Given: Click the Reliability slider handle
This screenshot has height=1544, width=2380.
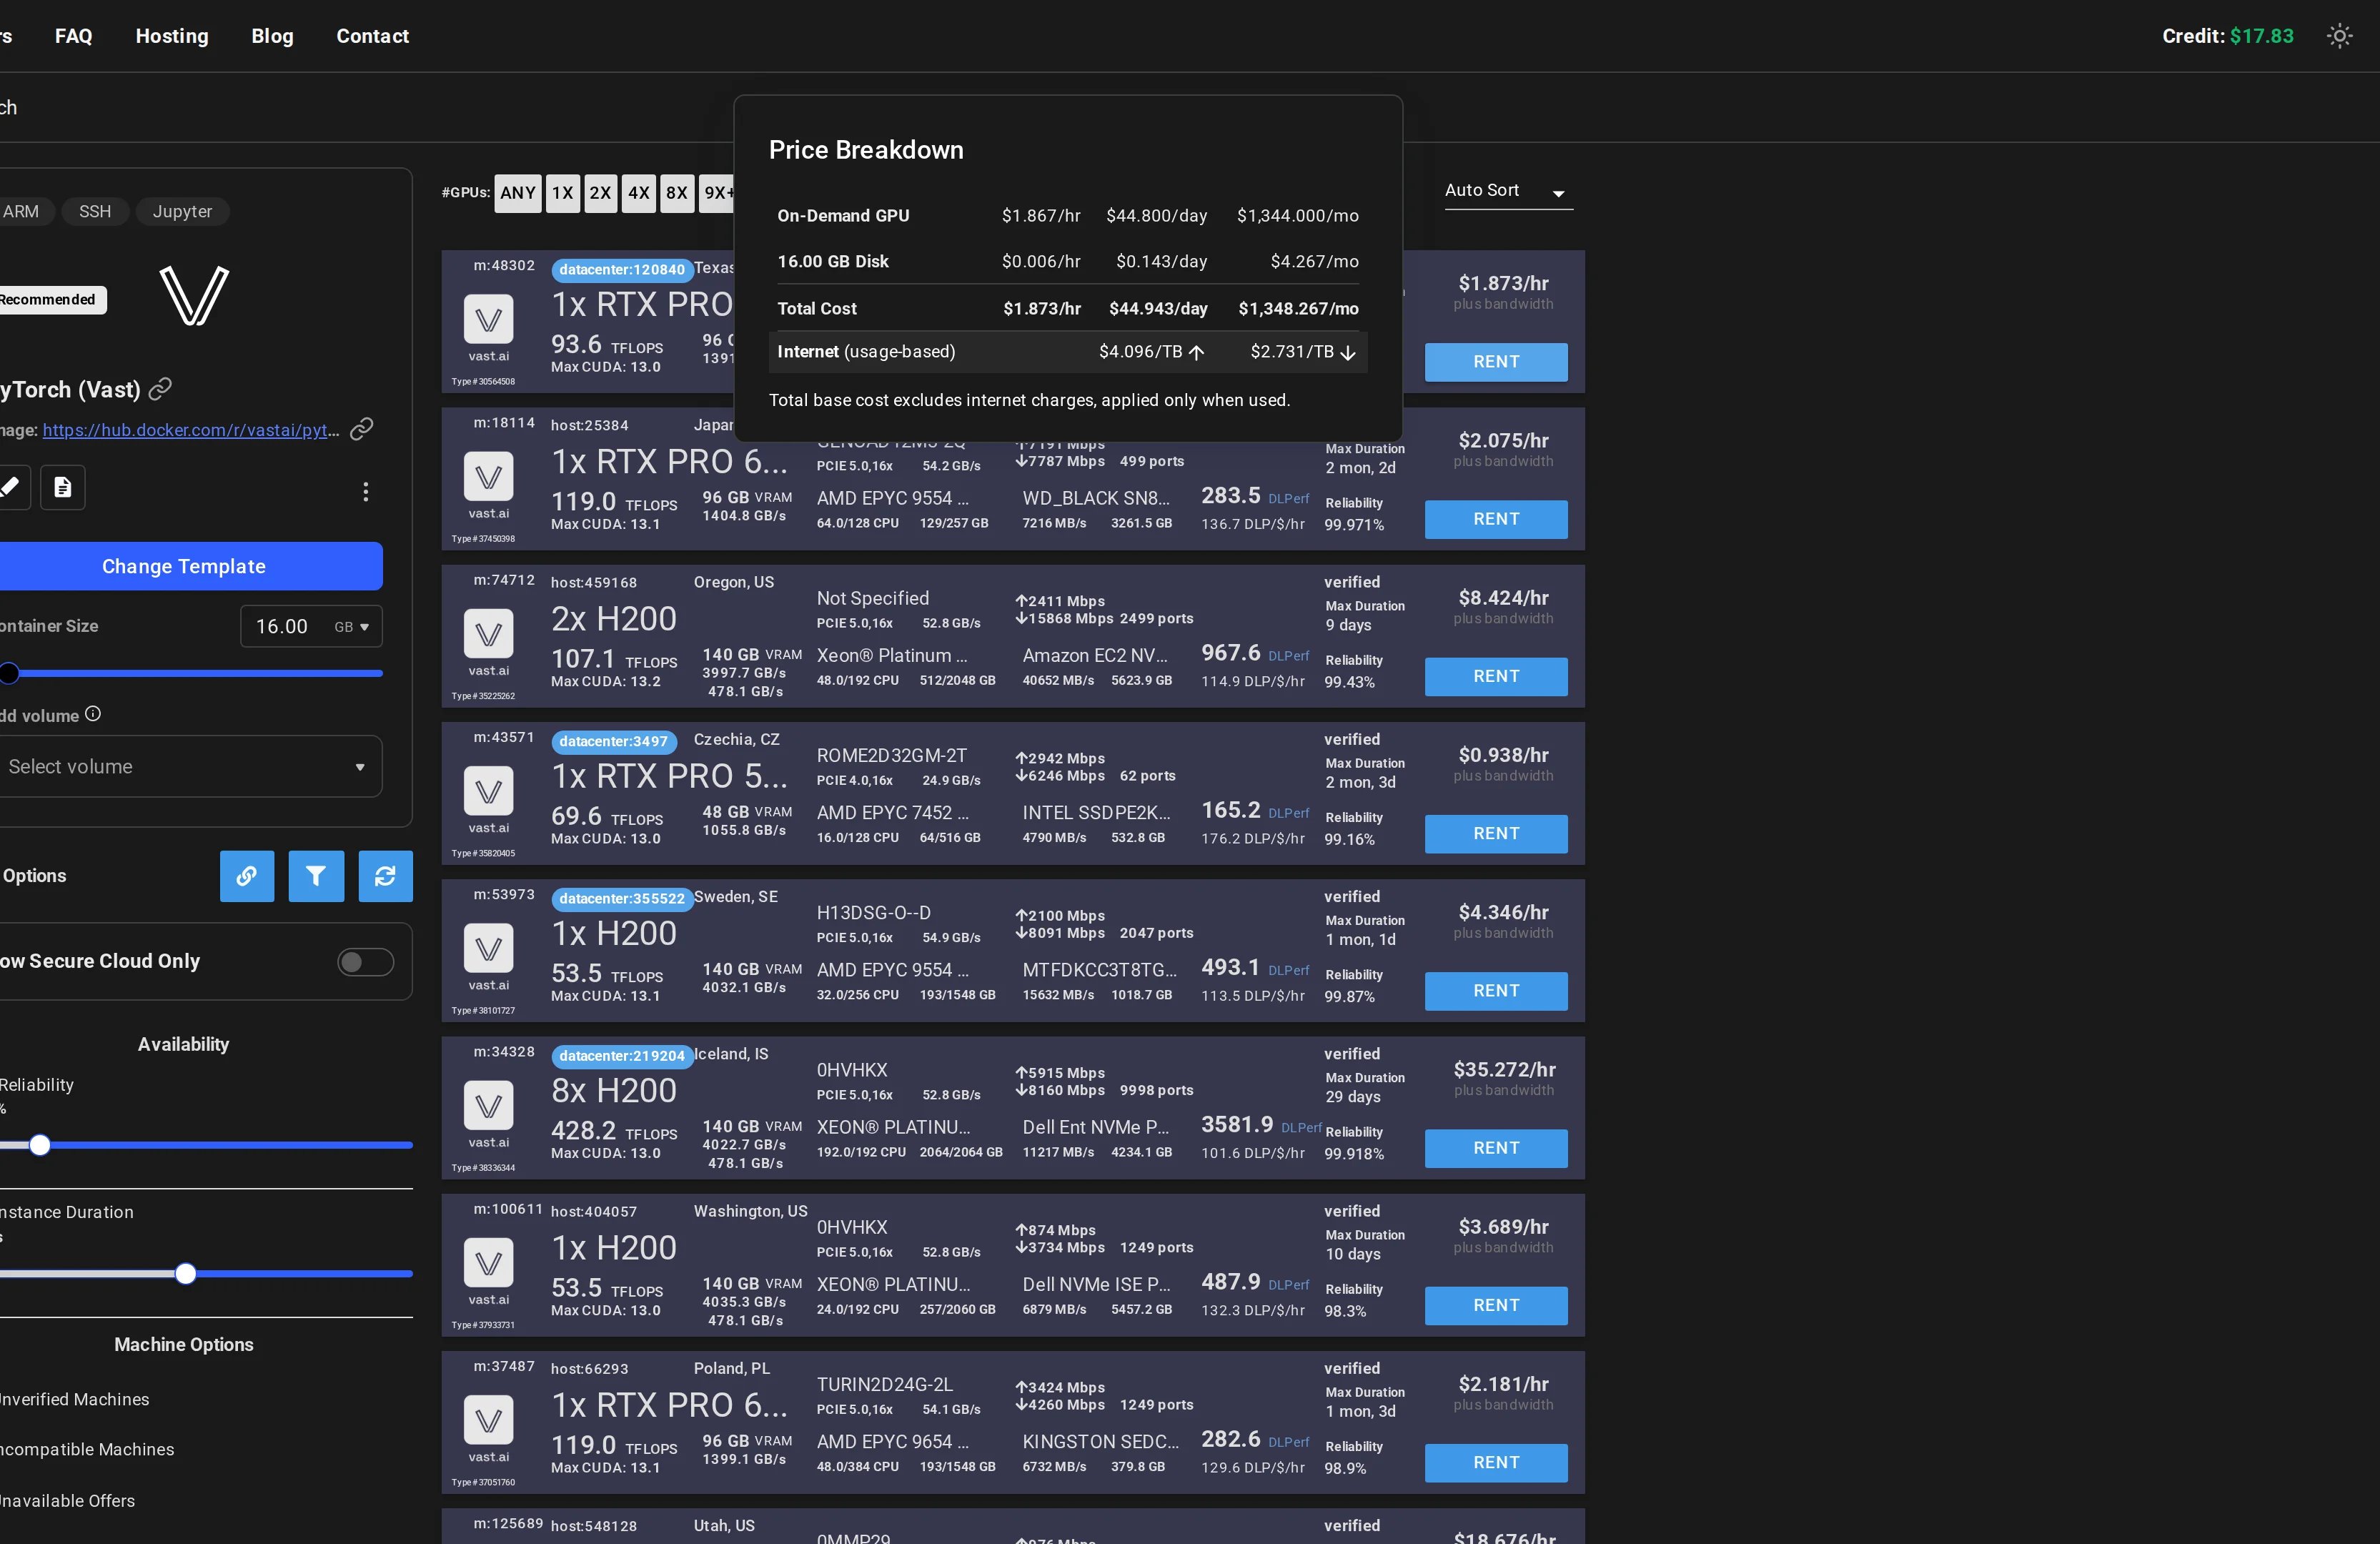Looking at the screenshot, I should tap(40, 1145).
